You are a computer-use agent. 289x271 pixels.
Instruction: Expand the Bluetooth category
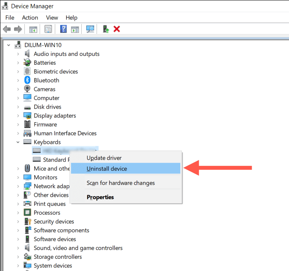pos(18,80)
